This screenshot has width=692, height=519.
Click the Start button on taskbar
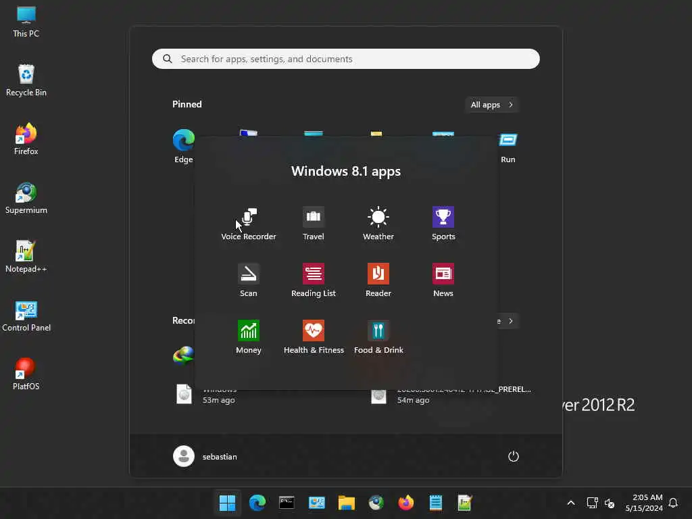[227, 503]
